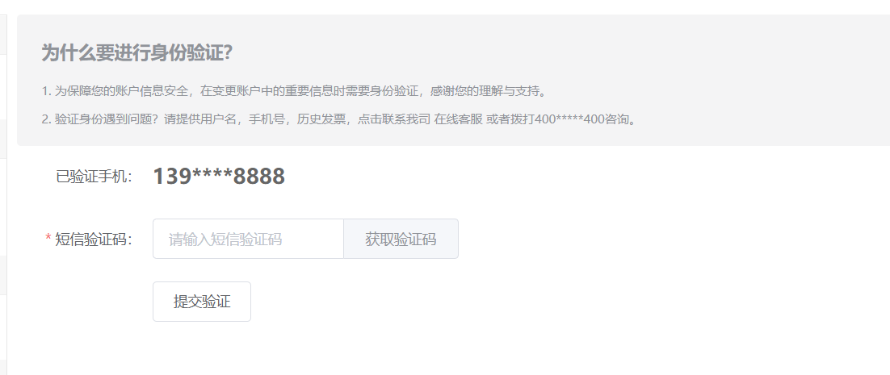This screenshot has height=375, width=890.
Task: Click the 手机号 text in second tip
Action: tap(266, 120)
